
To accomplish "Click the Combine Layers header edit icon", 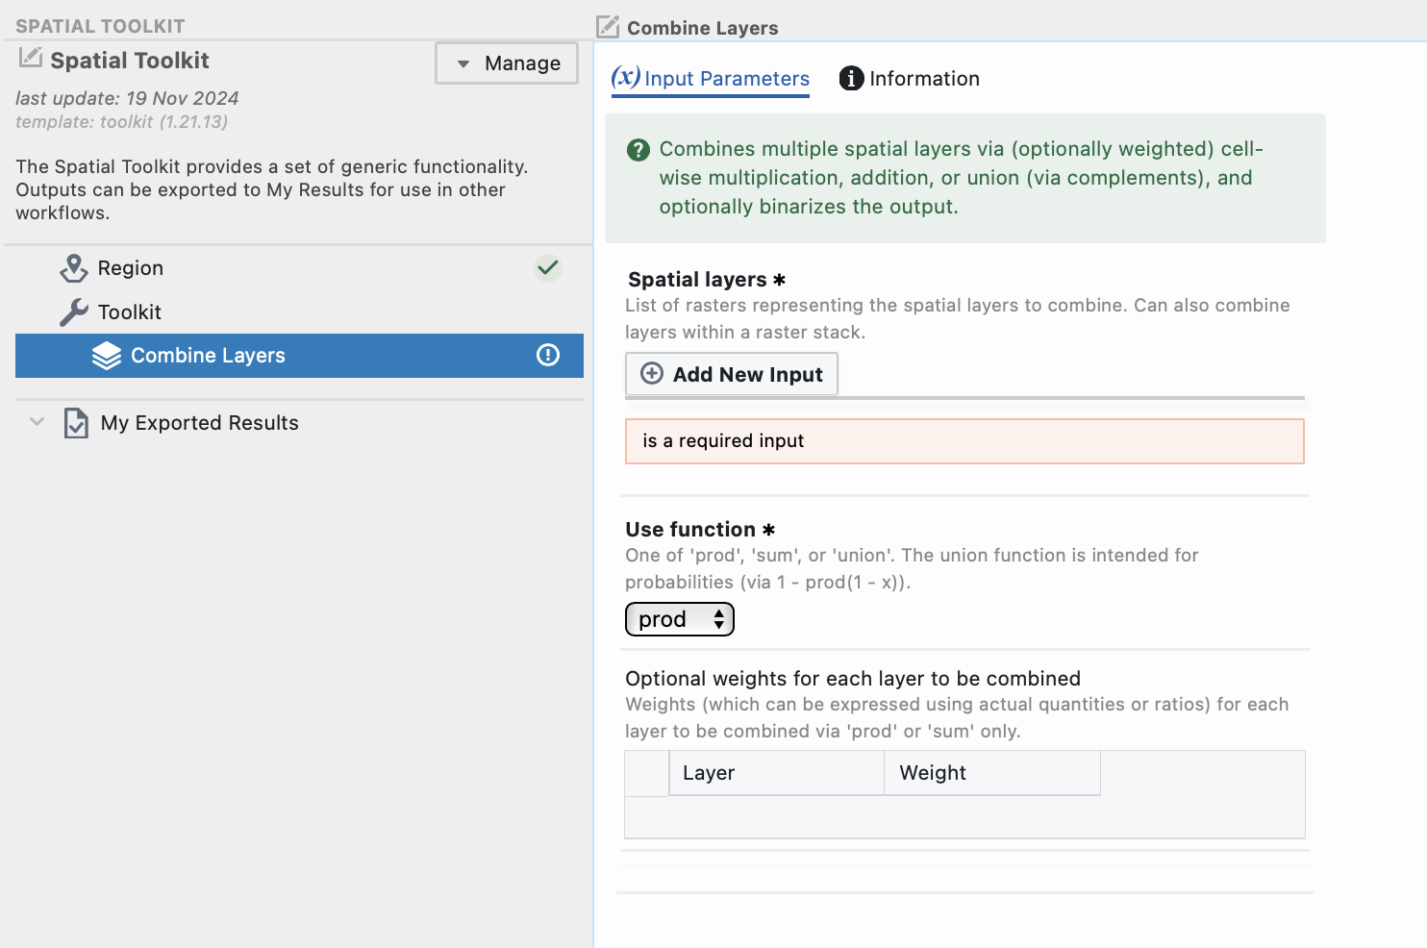I will pyautogui.click(x=608, y=26).
